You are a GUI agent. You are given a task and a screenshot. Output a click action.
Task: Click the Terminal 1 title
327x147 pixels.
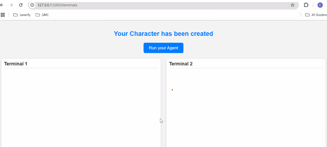pyautogui.click(x=16, y=64)
